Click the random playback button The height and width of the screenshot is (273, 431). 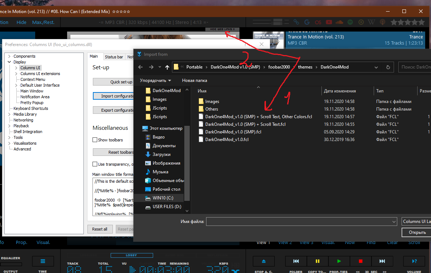[414, 261]
